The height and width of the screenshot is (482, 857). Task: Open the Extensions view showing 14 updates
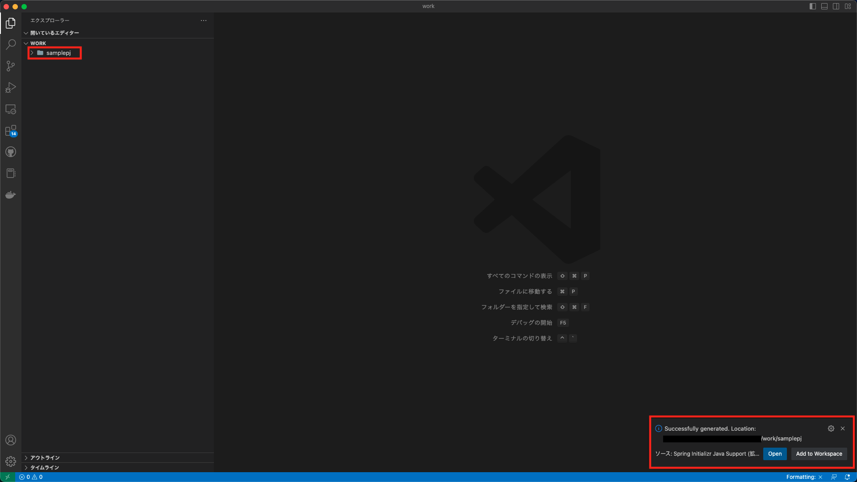point(10,131)
